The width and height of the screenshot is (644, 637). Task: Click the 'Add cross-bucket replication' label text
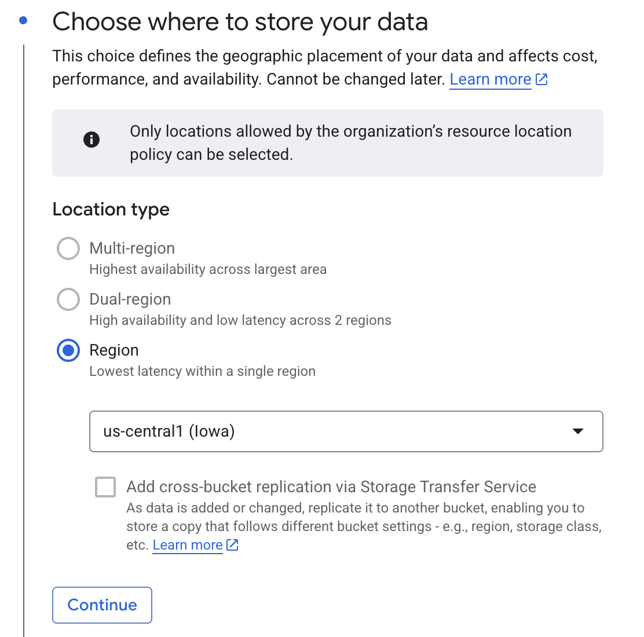click(331, 487)
